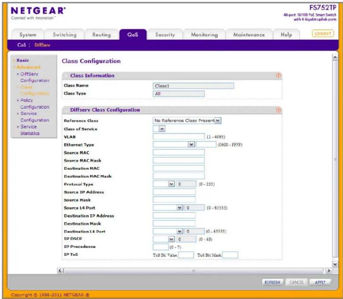Click the ToS Bit Mask field
Viewport: 343px width, 299px height.
[x=230, y=255]
